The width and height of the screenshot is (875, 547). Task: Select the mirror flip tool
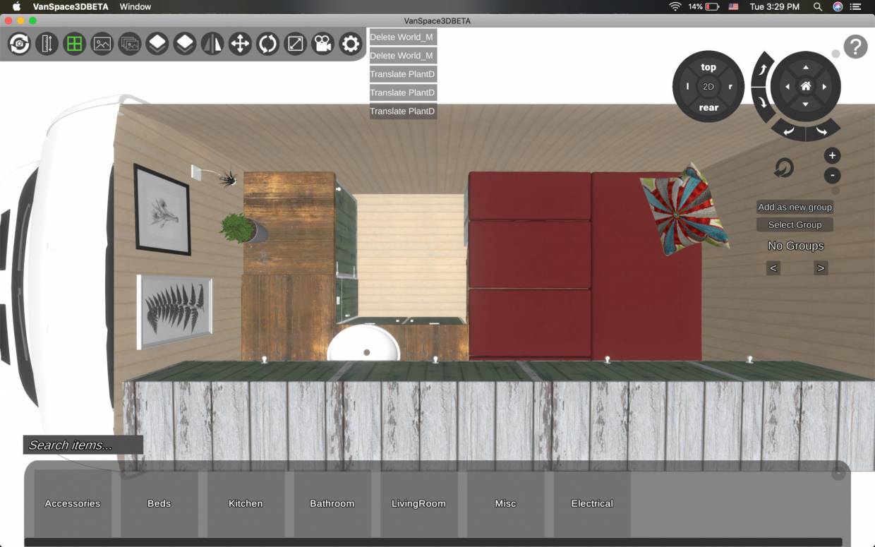pos(212,43)
